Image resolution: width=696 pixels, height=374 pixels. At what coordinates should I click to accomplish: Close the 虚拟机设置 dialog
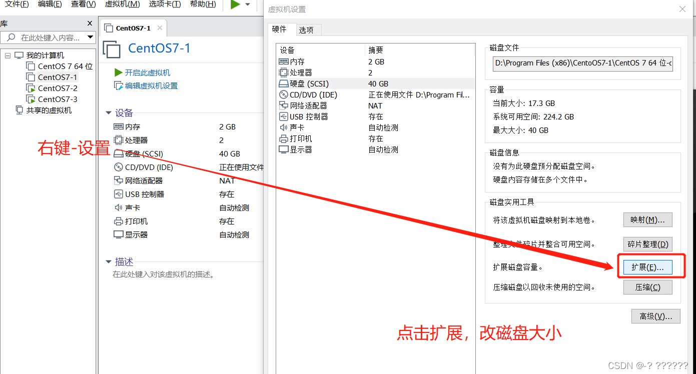[682, 9]
